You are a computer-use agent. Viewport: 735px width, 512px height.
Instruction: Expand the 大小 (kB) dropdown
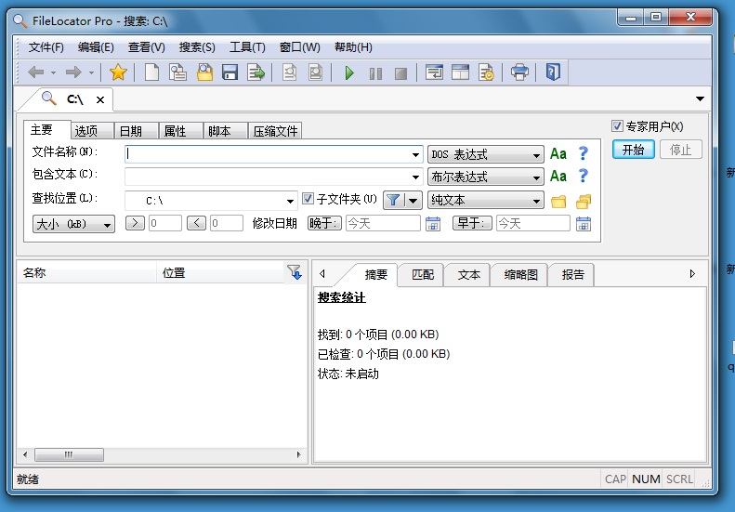(73, 224)
